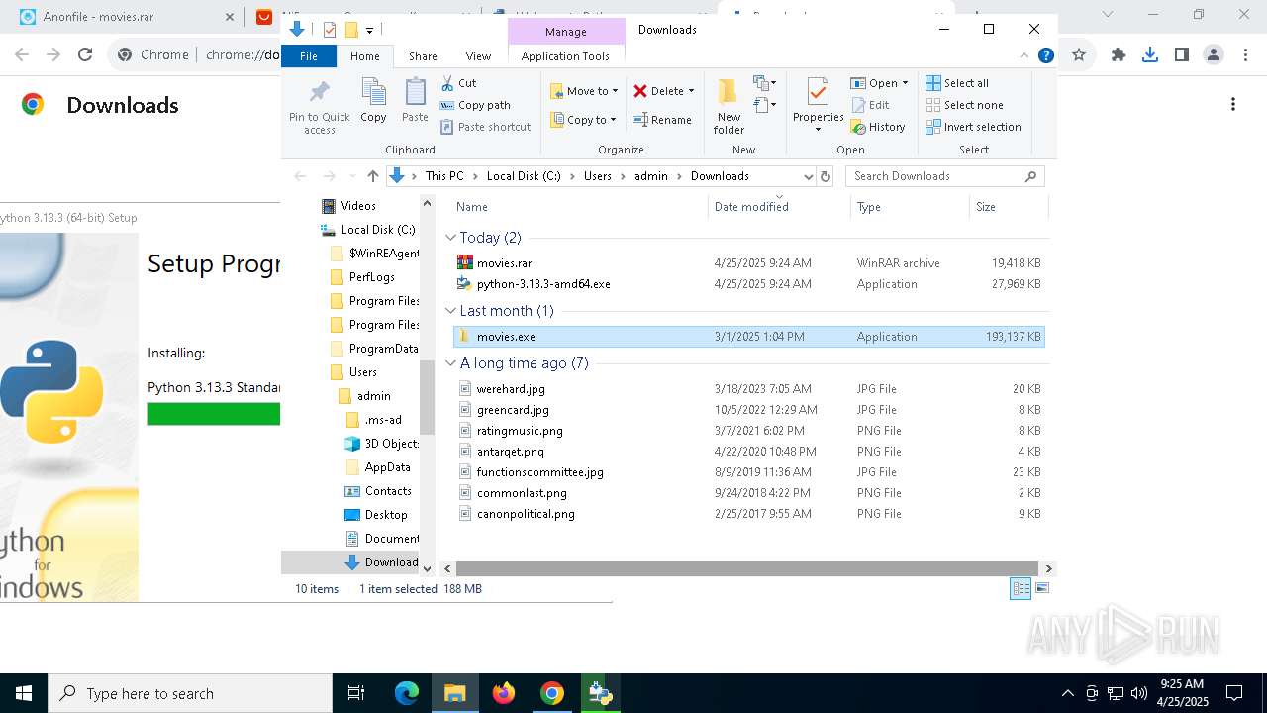Screen dimensions: 1267x713
Task: Switch to the Share ribbon tab
Action: coord(423,56)
